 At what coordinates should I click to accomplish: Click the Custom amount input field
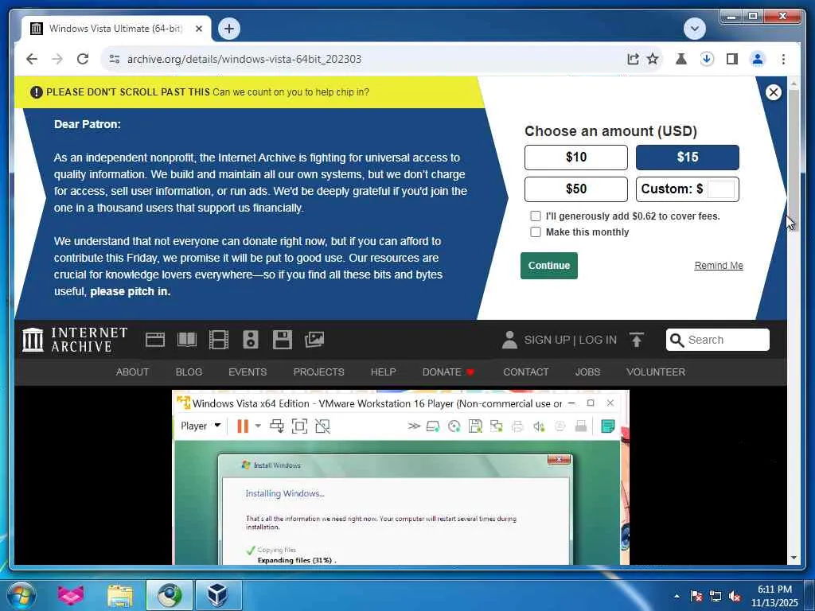click(x=721, y=189)
